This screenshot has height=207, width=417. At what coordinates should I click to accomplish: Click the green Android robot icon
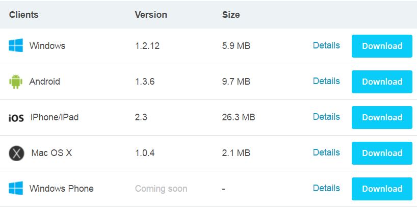(x=16, y=82)
